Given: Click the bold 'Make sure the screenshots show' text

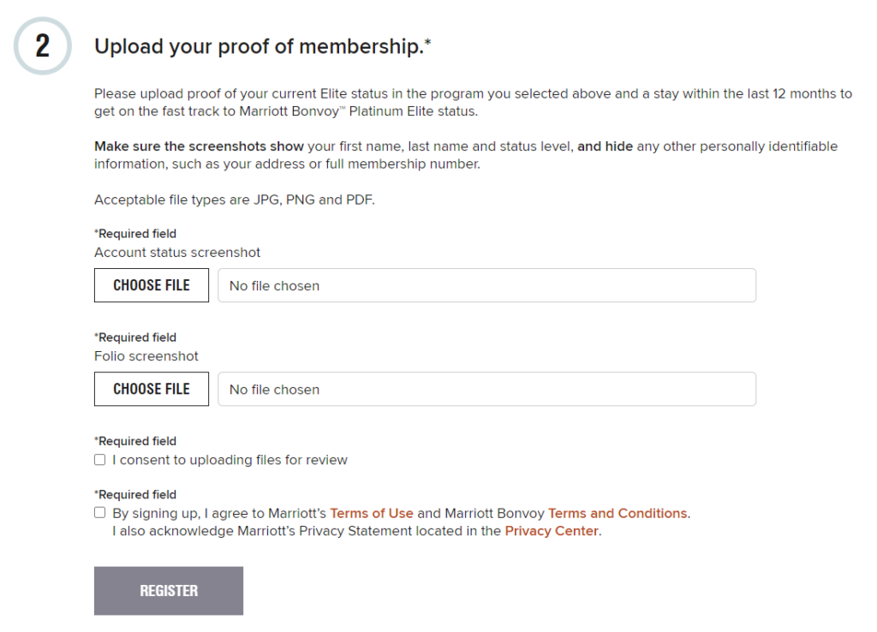Looking at the screenshot, I should pyautogui.click(x=199, y=146).
